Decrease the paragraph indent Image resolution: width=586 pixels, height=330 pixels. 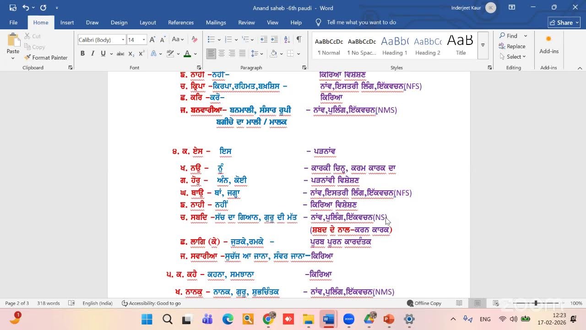click(263, 40)
